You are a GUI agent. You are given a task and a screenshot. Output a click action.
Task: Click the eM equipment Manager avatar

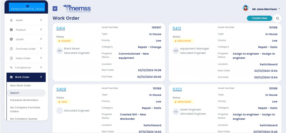click(x=176, y=51)
